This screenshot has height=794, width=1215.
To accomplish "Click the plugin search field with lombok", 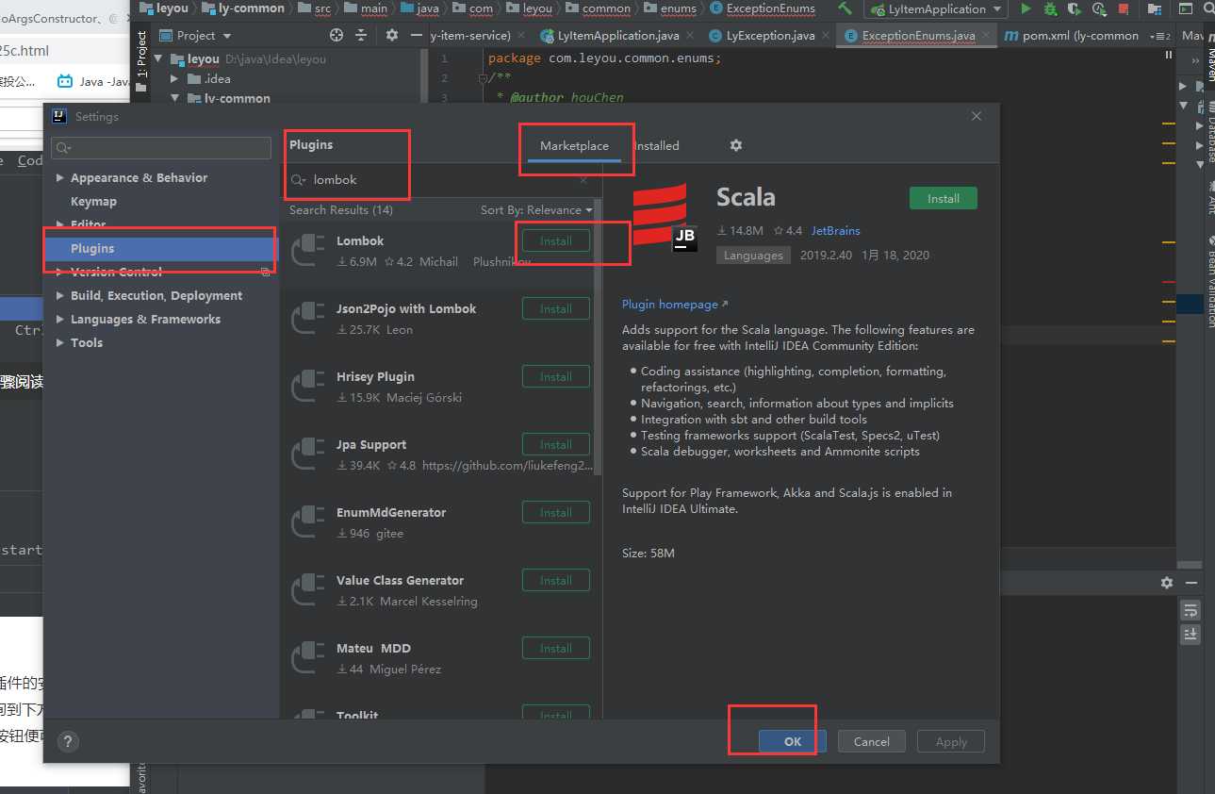I will pos(441,179).
